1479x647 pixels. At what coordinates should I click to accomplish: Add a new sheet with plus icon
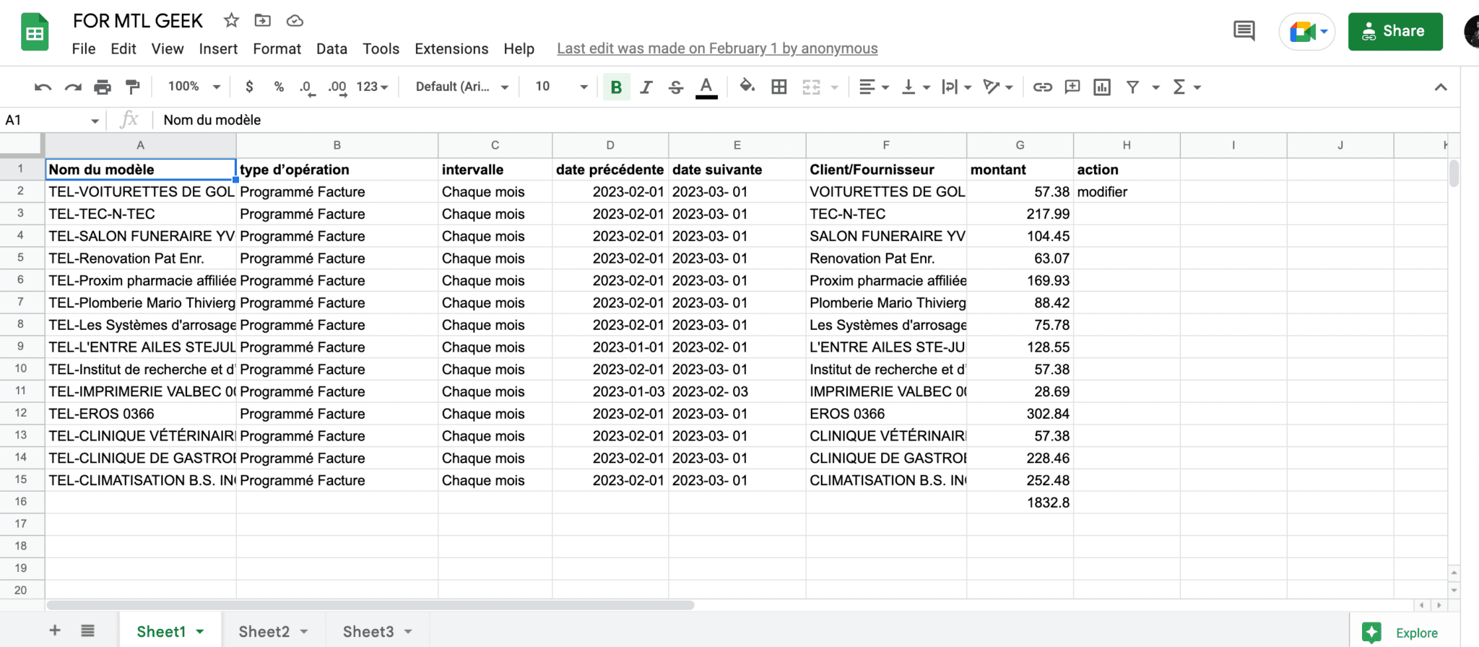[55, 630]
